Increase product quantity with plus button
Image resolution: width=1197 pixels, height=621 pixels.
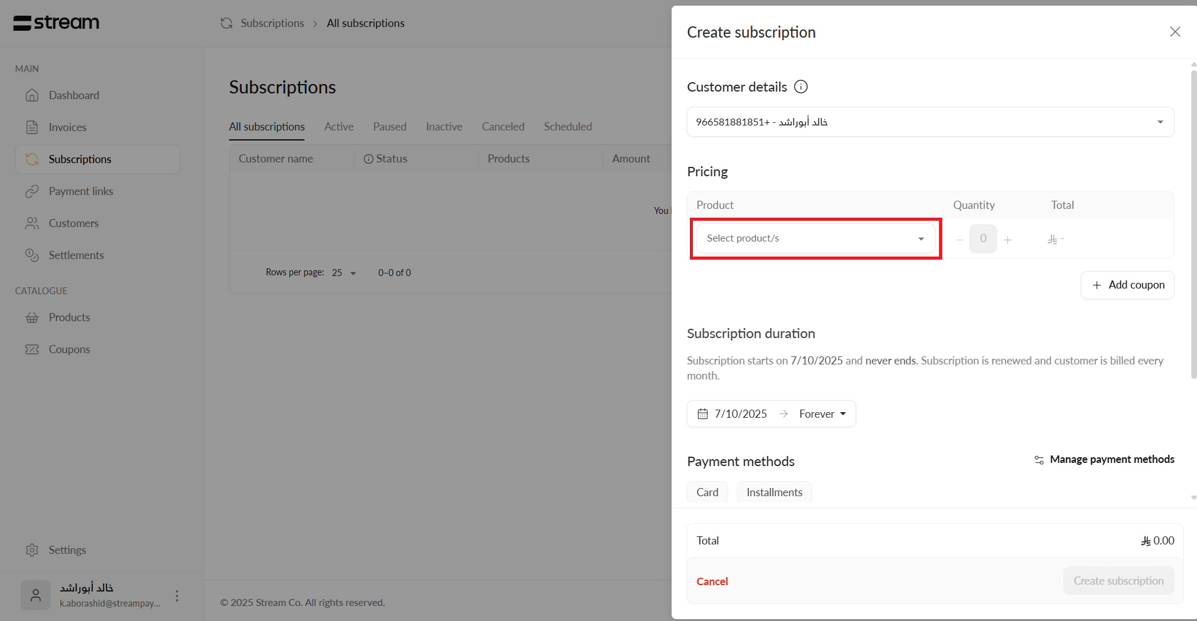1007,240
